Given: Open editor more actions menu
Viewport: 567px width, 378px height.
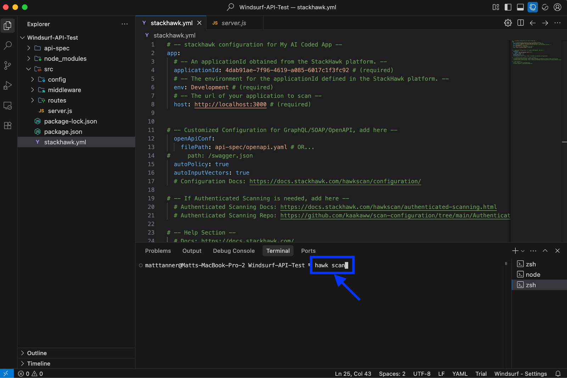Looking at the screenshot, I should coord(557,23).
